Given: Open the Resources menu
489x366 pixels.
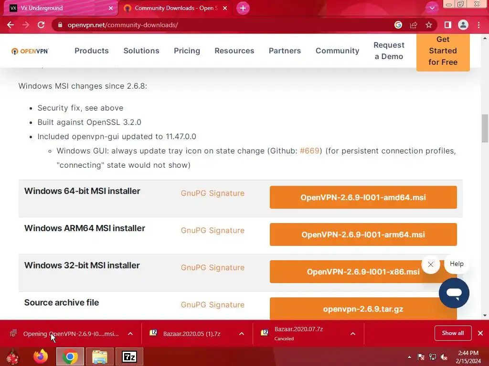Looking at the screenshot, I should (x=234, y=51).
